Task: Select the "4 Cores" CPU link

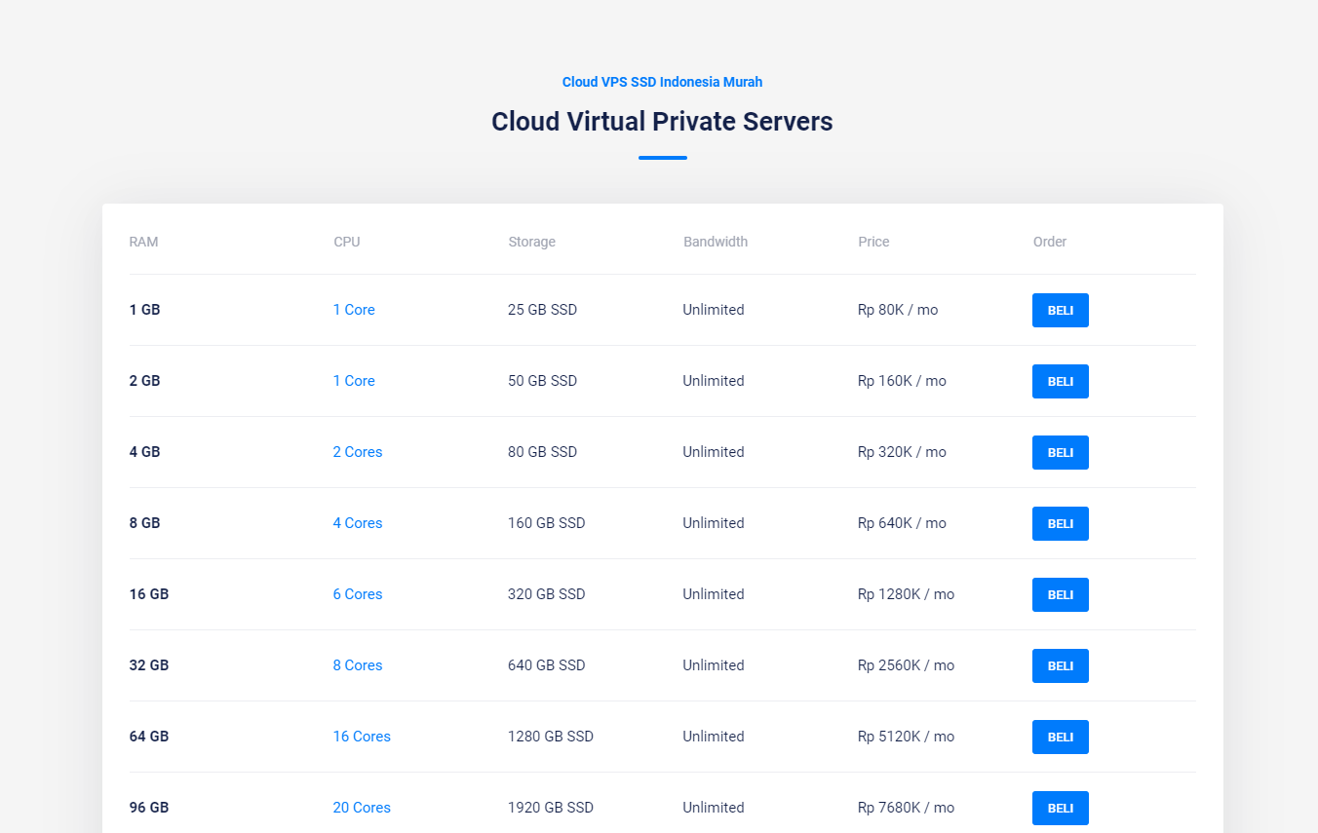Action: tap(358, 523)
